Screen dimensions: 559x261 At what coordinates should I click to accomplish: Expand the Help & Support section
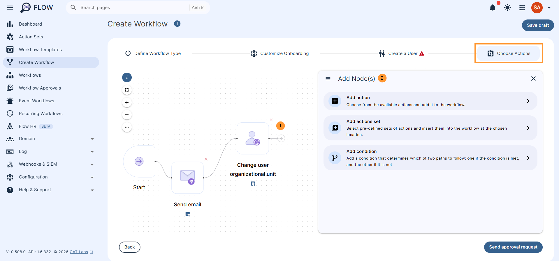51,190
